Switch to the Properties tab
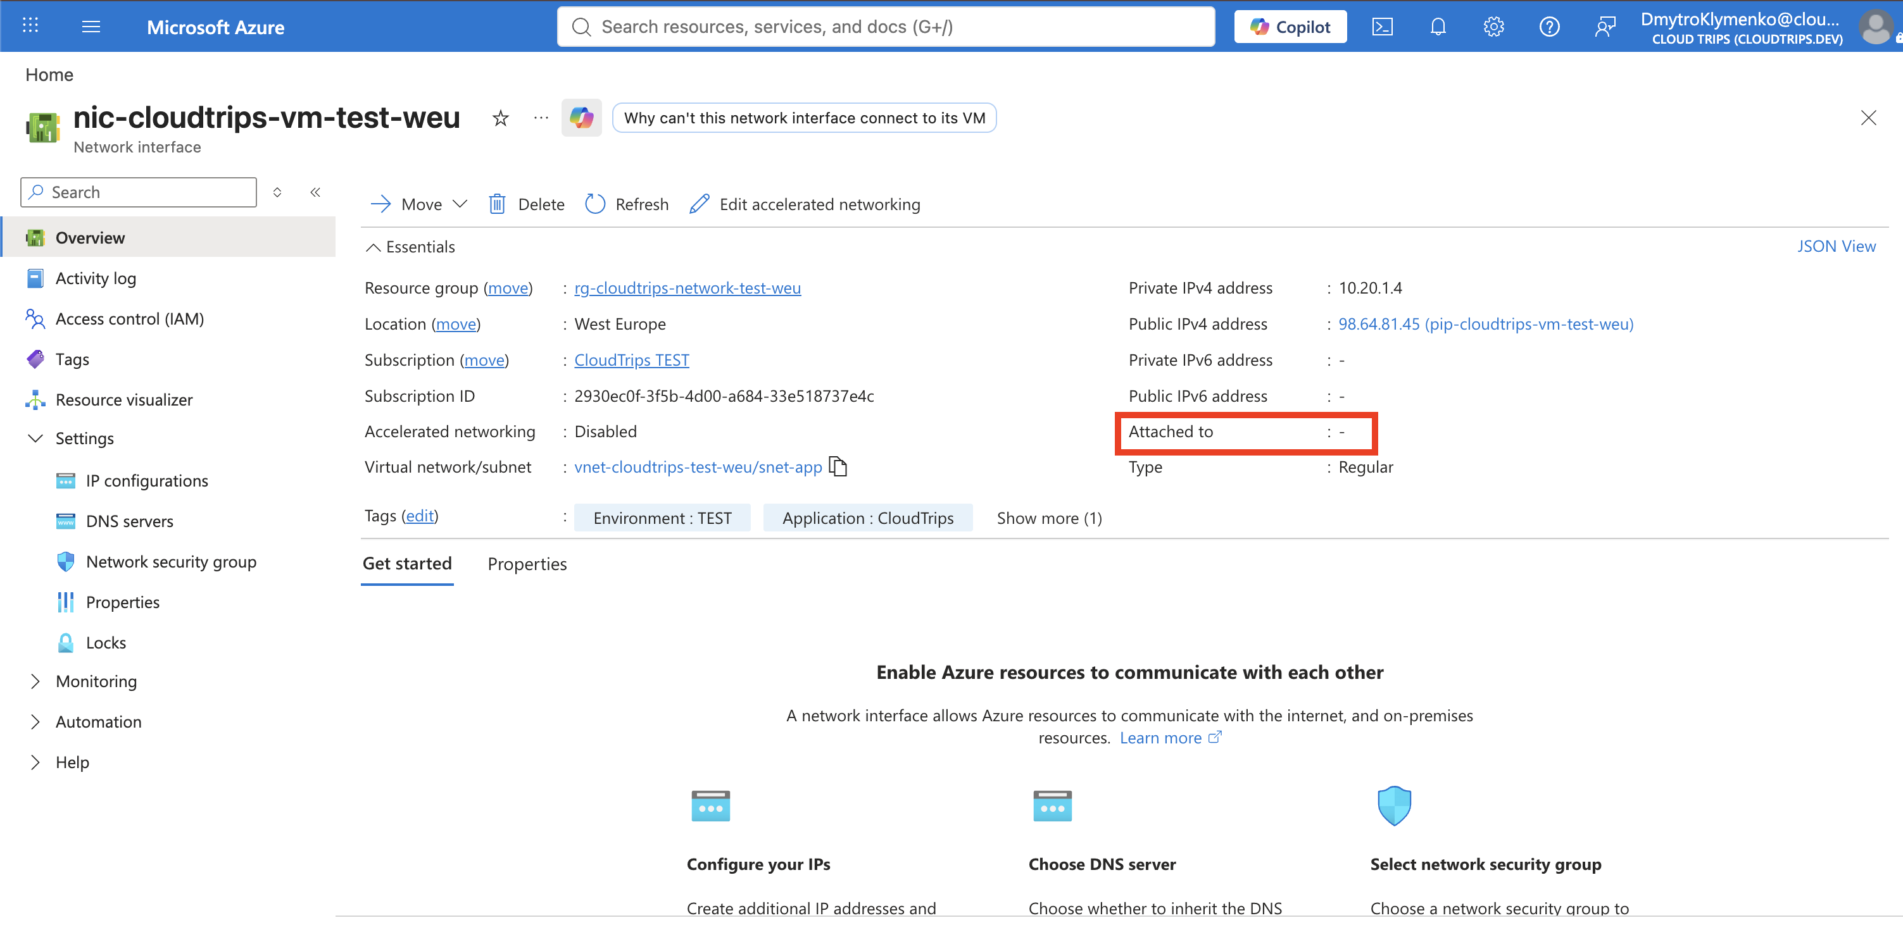 [x=527, y=564]
